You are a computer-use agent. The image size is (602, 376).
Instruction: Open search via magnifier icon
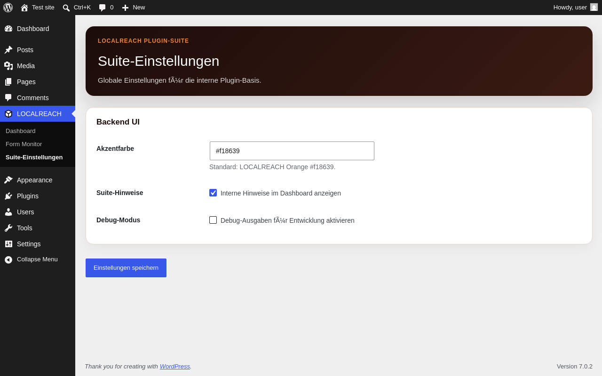point(66,8)
